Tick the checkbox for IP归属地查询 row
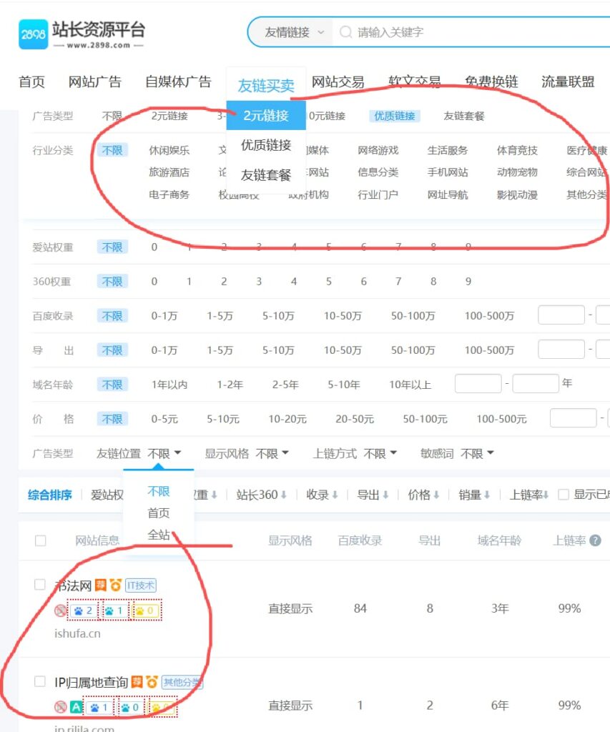Screen dimensions: 610x732 tap(40, 681)
